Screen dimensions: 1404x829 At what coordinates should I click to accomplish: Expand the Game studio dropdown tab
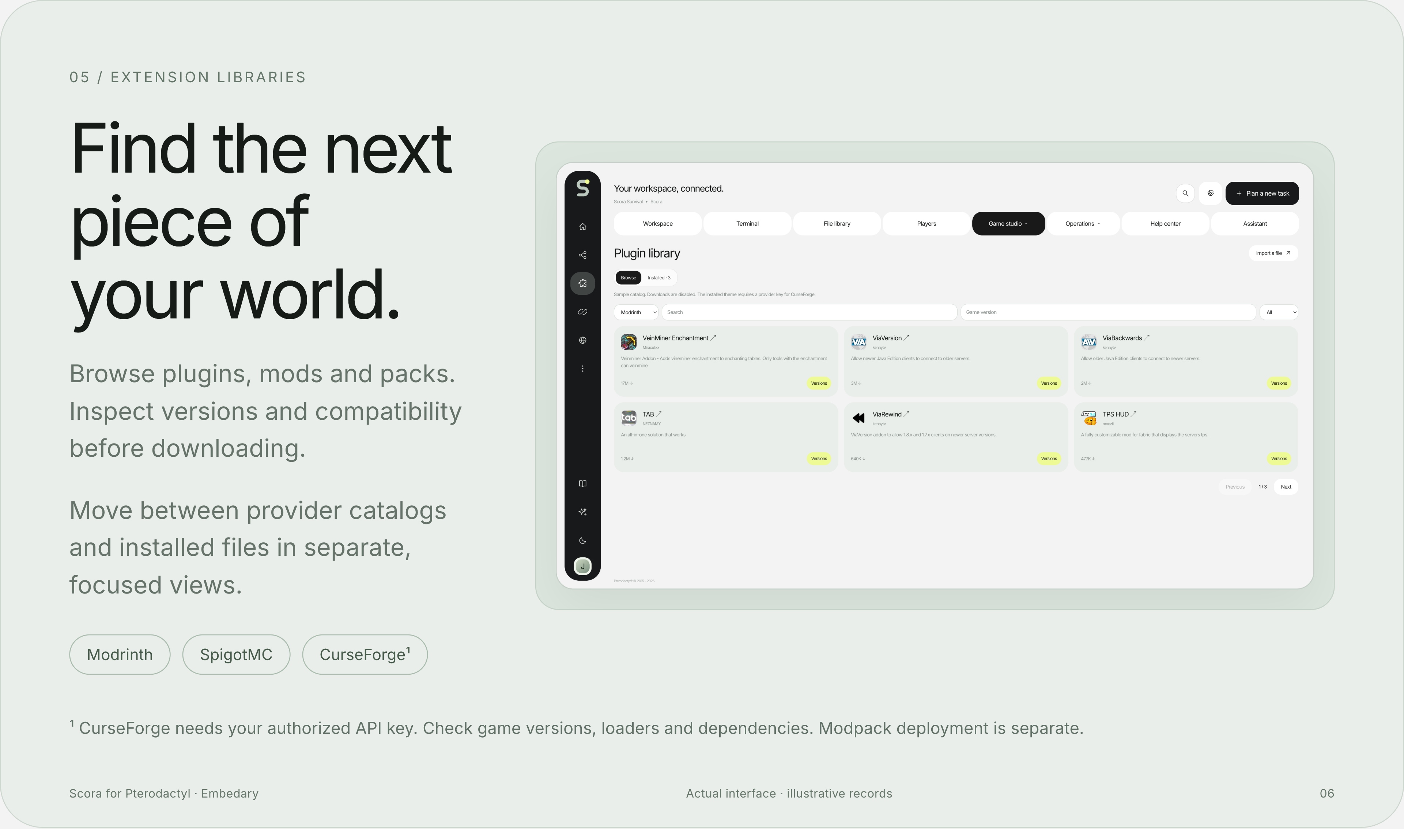point(1009,223)
